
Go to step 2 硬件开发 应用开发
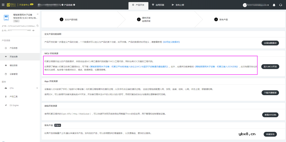pos(144,20)
